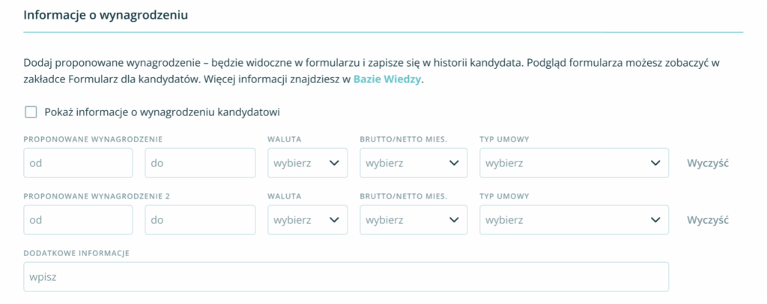This screenshot has width=767, height=304.
Task: Click the Dodatkowe informacje field label
Action: pos(77,253)
